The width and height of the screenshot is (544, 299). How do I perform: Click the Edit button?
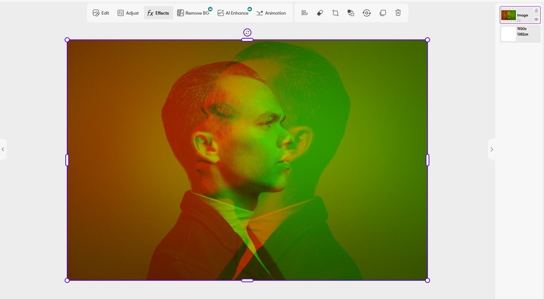pos(101,13)
